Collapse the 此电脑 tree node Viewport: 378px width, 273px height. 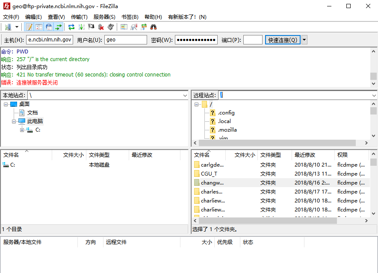coord(13,121)
